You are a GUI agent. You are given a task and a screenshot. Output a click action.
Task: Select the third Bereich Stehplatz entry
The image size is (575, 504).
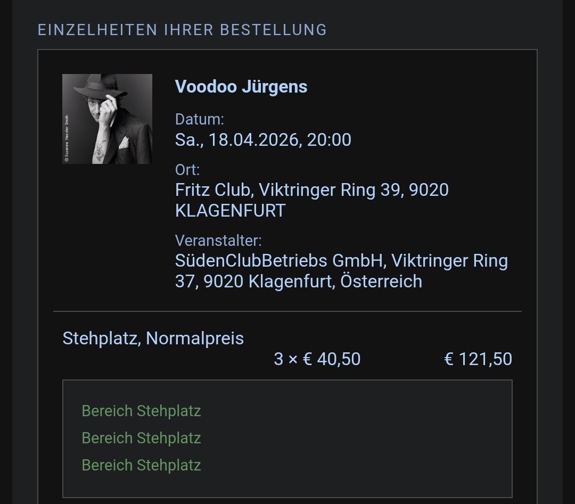pos(141,465)
